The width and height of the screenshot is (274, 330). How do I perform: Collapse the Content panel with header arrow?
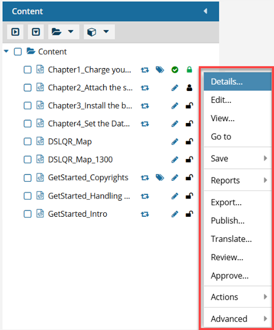point(205,11)
